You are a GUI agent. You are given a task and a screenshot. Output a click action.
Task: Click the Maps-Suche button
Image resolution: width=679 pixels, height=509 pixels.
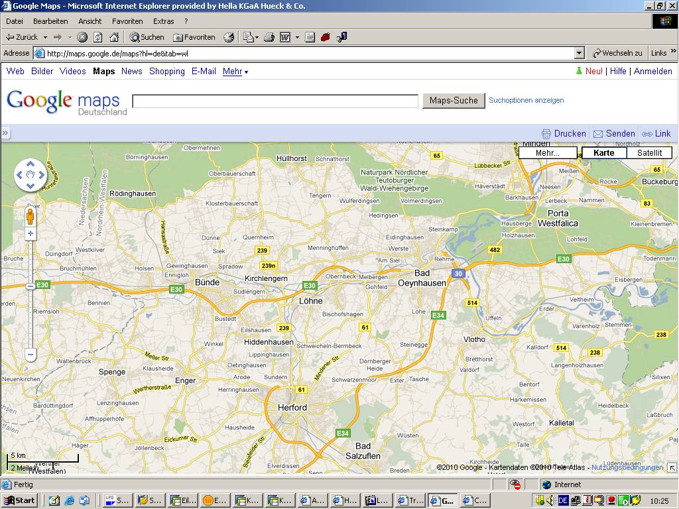pyautogui.click(x=454, y=101)
